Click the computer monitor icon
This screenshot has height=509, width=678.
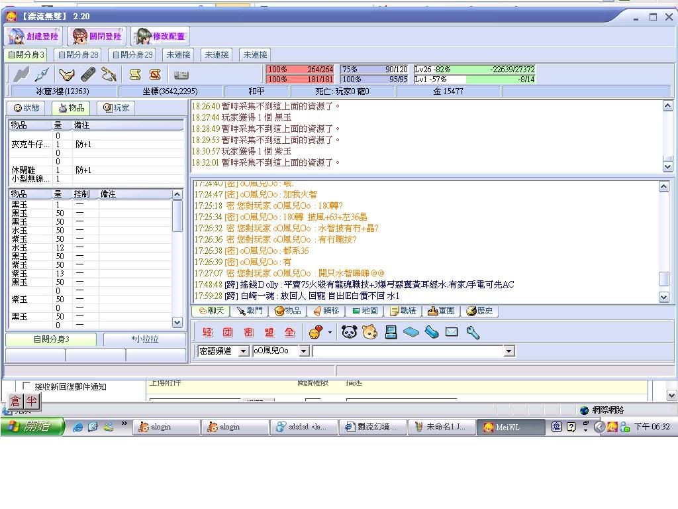[x=391, y=332]
